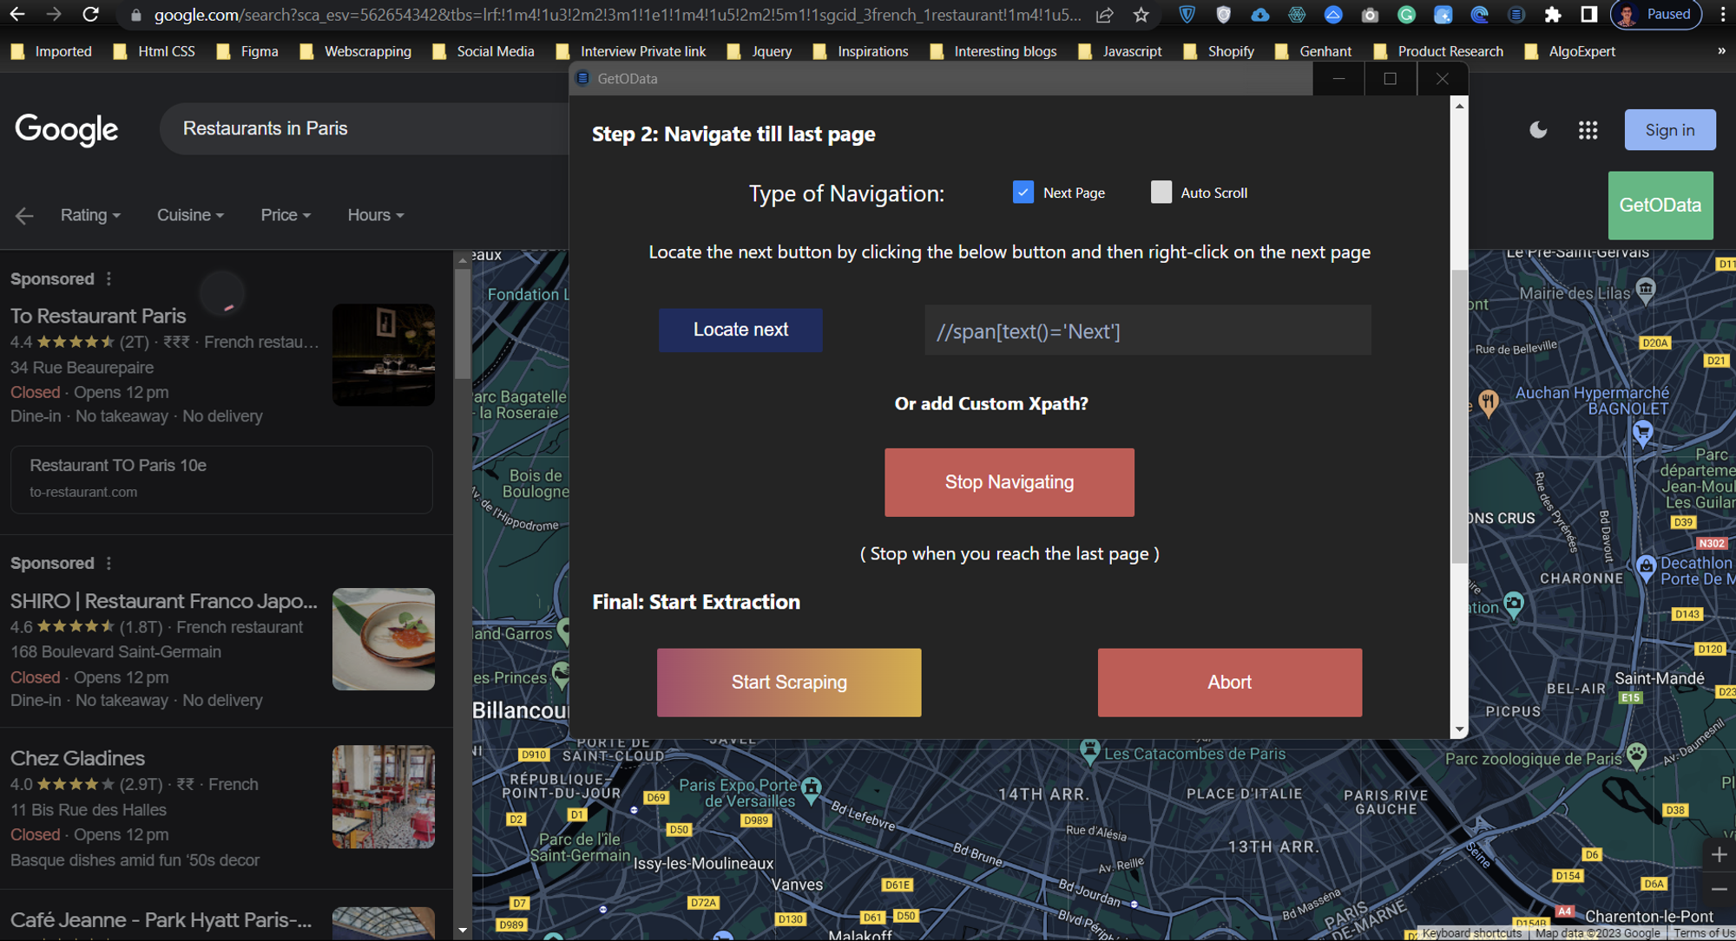Click the green GetOData button
Image resolution: width=1736 pixels, height=941 pixels.
[x=1660, y=206]
